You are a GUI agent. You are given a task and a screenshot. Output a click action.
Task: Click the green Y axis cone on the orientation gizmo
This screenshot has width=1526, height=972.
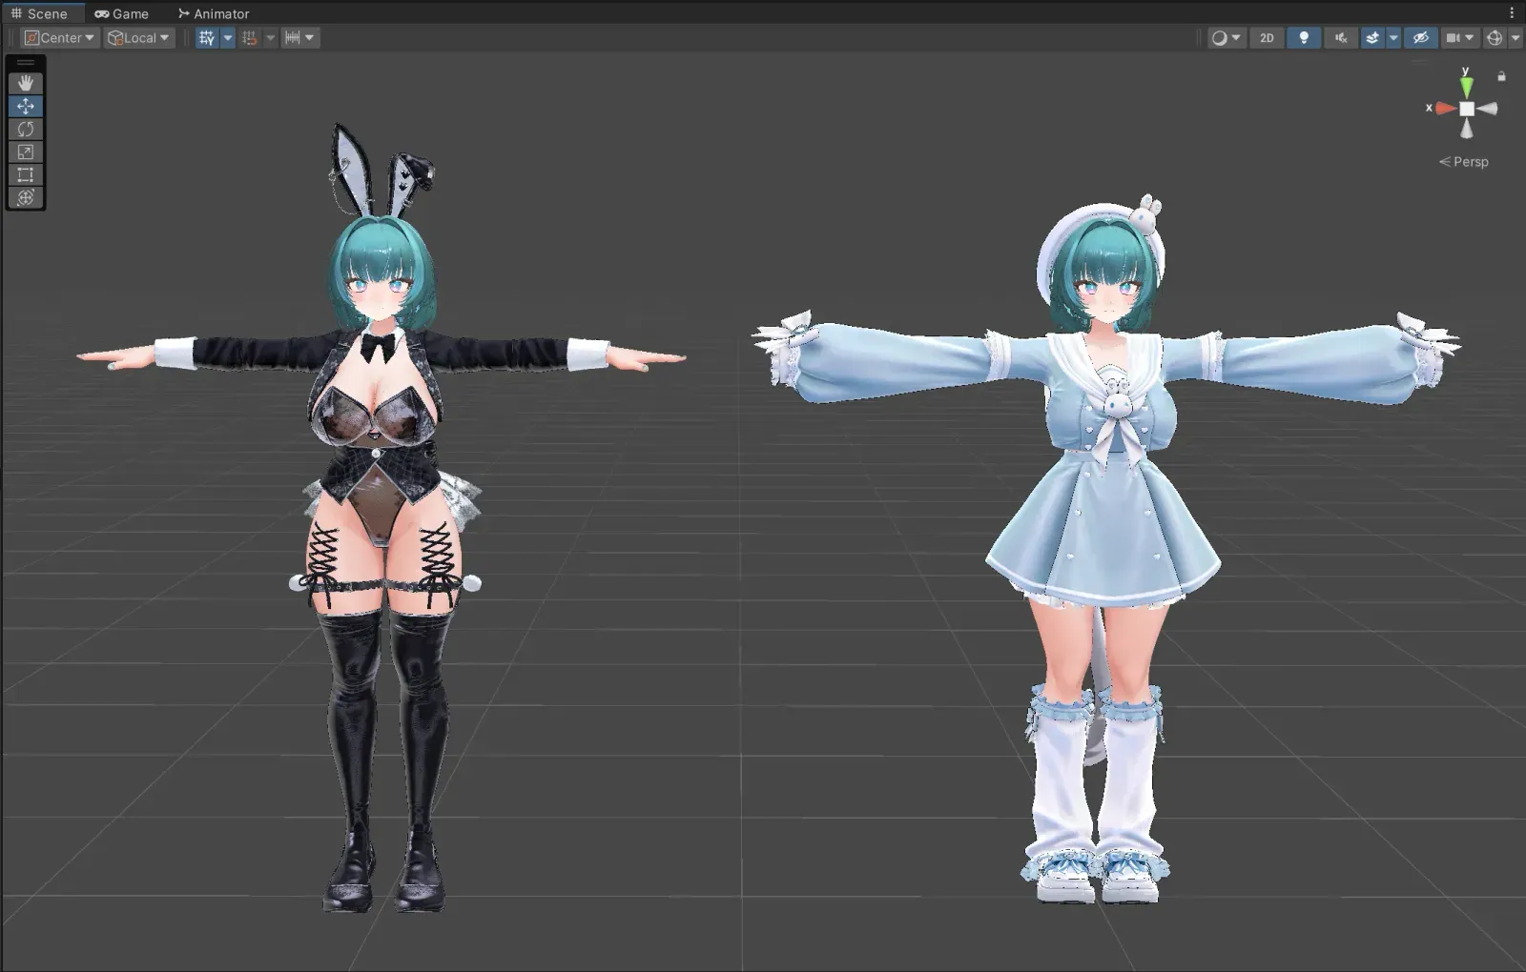(x=1467, y=86)
